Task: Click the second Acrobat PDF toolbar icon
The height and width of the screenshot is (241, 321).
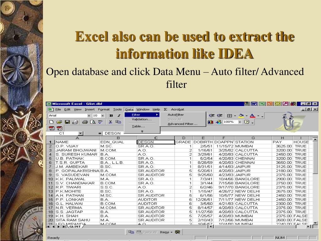Action: click(60, 128)
